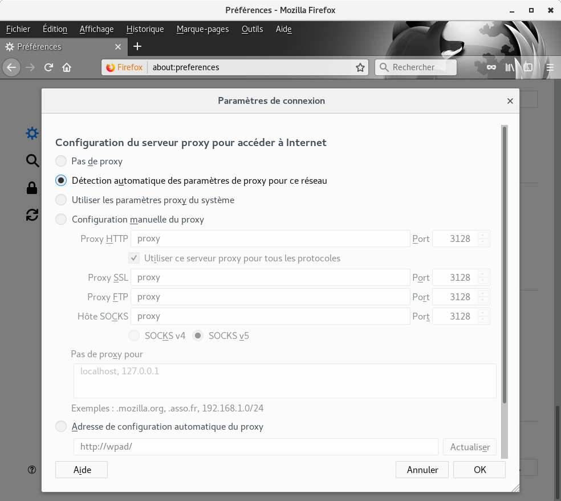561x501 pixels.
Task: Click the help question mark icon
Action: (32, 470)
